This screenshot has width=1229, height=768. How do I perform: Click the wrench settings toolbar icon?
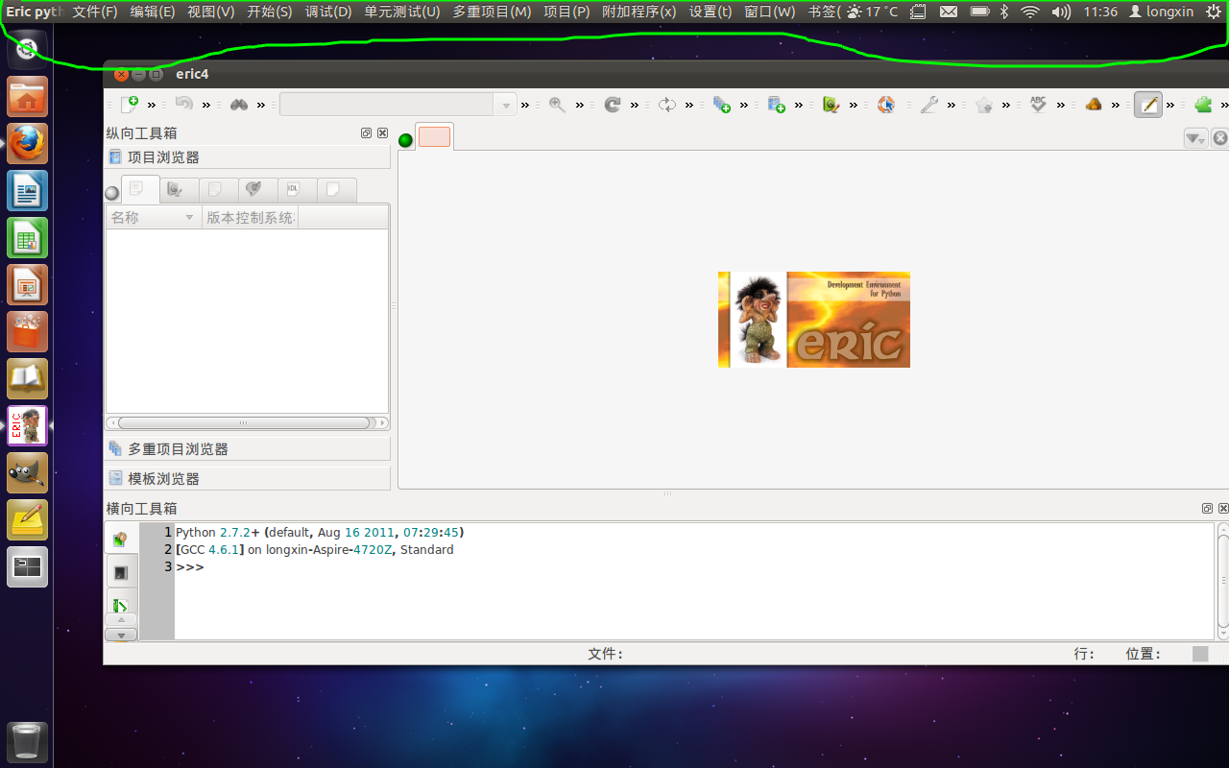click(x=928, y=105)
